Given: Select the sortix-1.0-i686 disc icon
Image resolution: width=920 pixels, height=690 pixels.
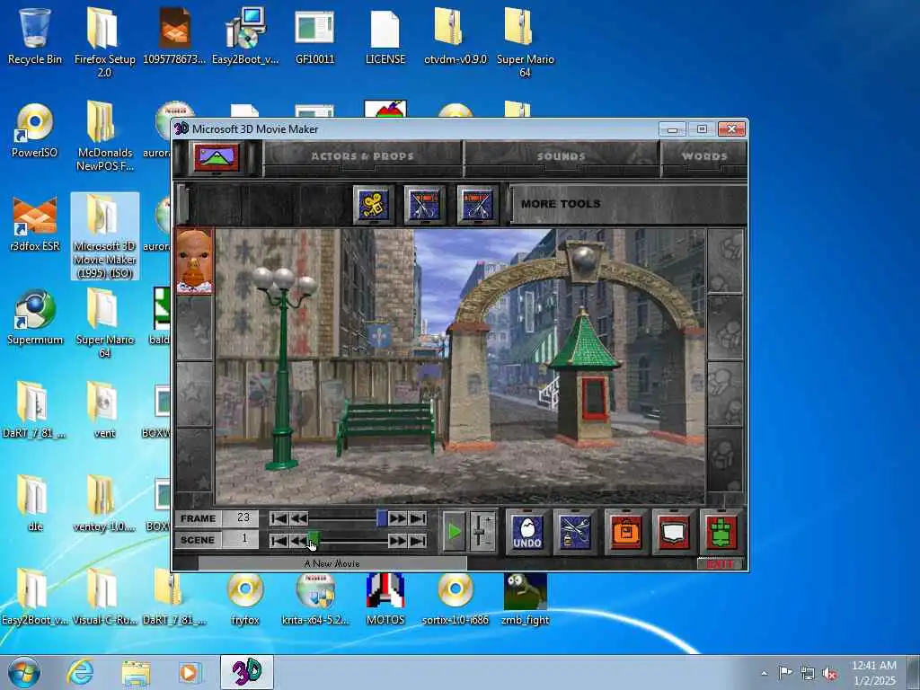Looking at the screenshot, I should [456, 598].
